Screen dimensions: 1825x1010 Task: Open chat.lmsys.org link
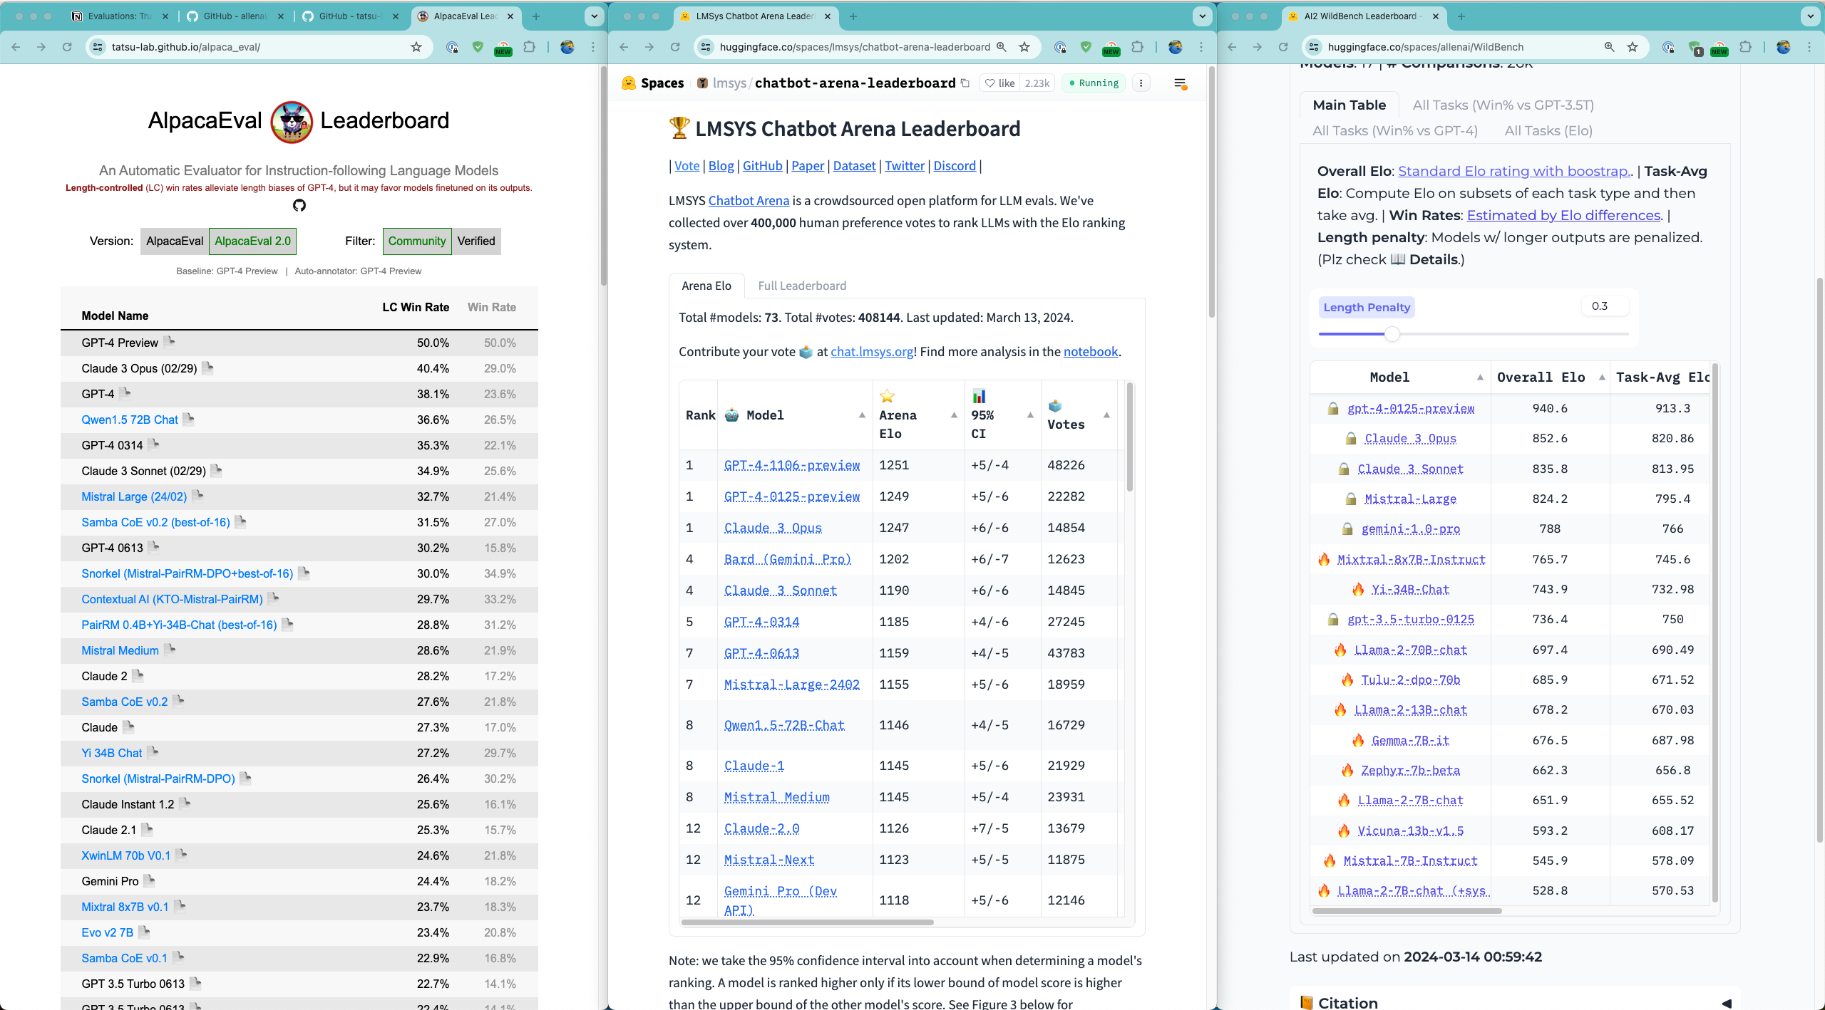[872, 351]
